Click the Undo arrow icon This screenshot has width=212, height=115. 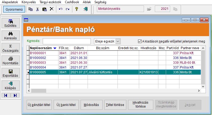(x=60, y=9)
